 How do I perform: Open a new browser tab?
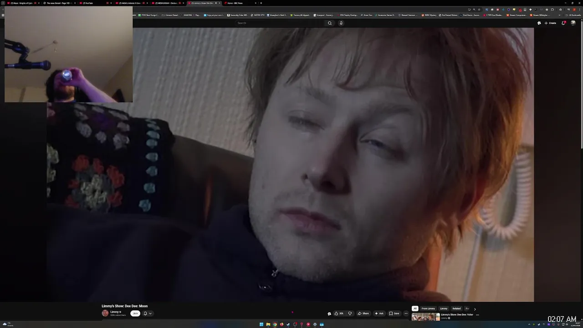pos(261,3)
